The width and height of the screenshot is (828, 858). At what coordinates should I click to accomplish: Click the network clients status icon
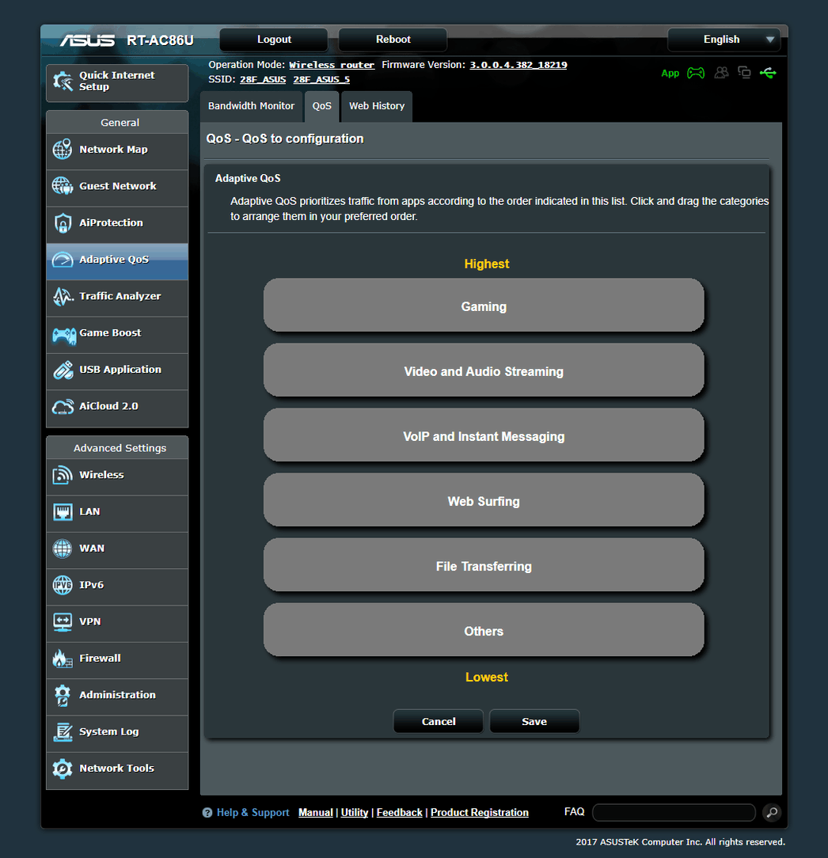pyautogui.click(x=744, y=72)
